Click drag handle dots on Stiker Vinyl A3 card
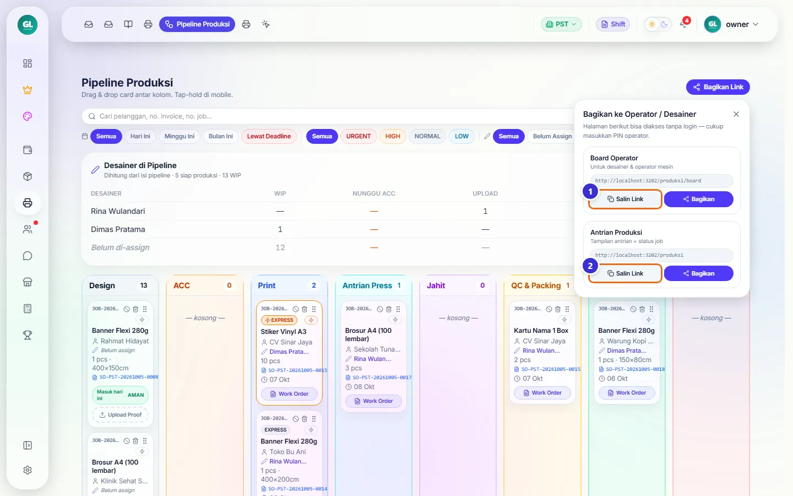This screenshot has height=496, width=793. pyautogui.click(x=314, y=309)
